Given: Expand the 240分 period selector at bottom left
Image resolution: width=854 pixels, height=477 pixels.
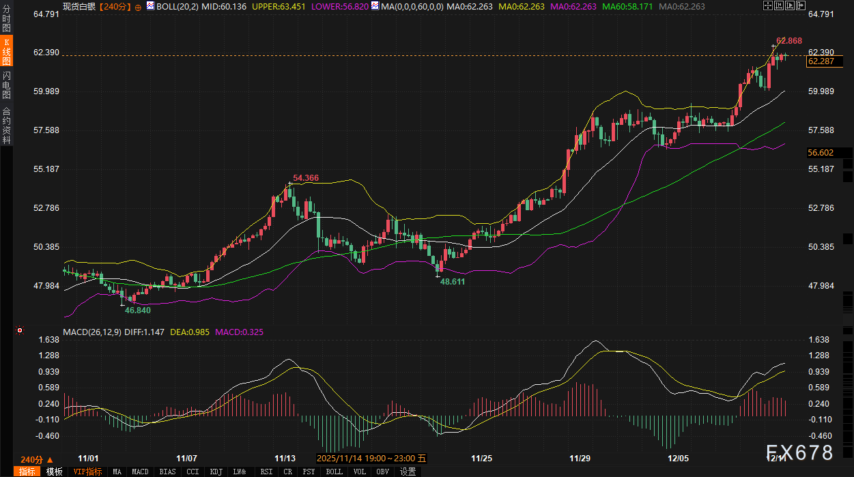Looking at the screenshot, I should pos(36,459).
